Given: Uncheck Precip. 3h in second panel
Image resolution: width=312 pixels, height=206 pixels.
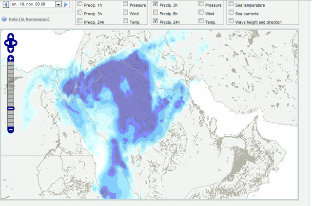Looking at the screenshot, I should point(156,3).
